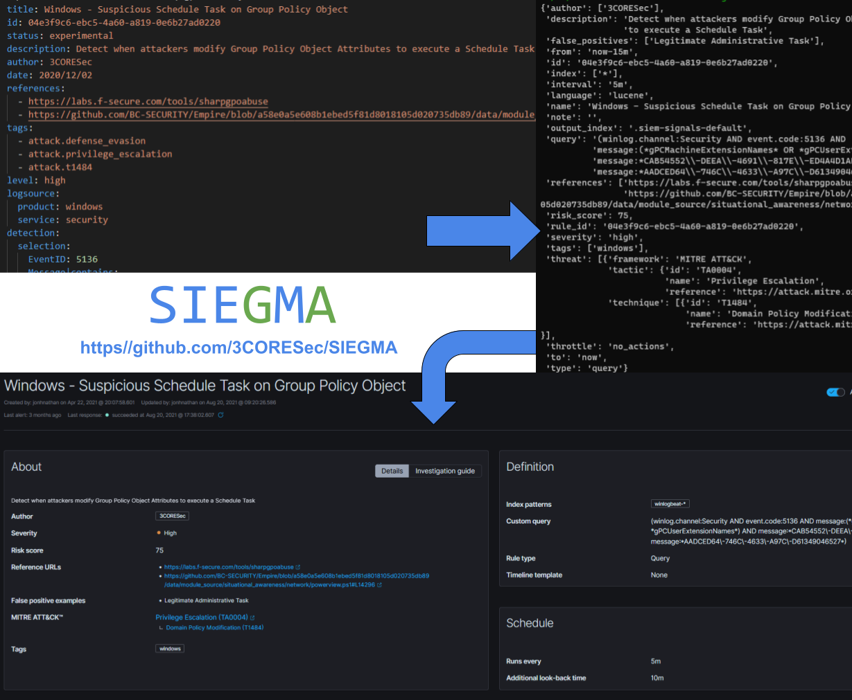Image resolution: width=852 pixels, height=700 pixels.
Task: Click the Custom query text
Action: [x=751, y=531]
